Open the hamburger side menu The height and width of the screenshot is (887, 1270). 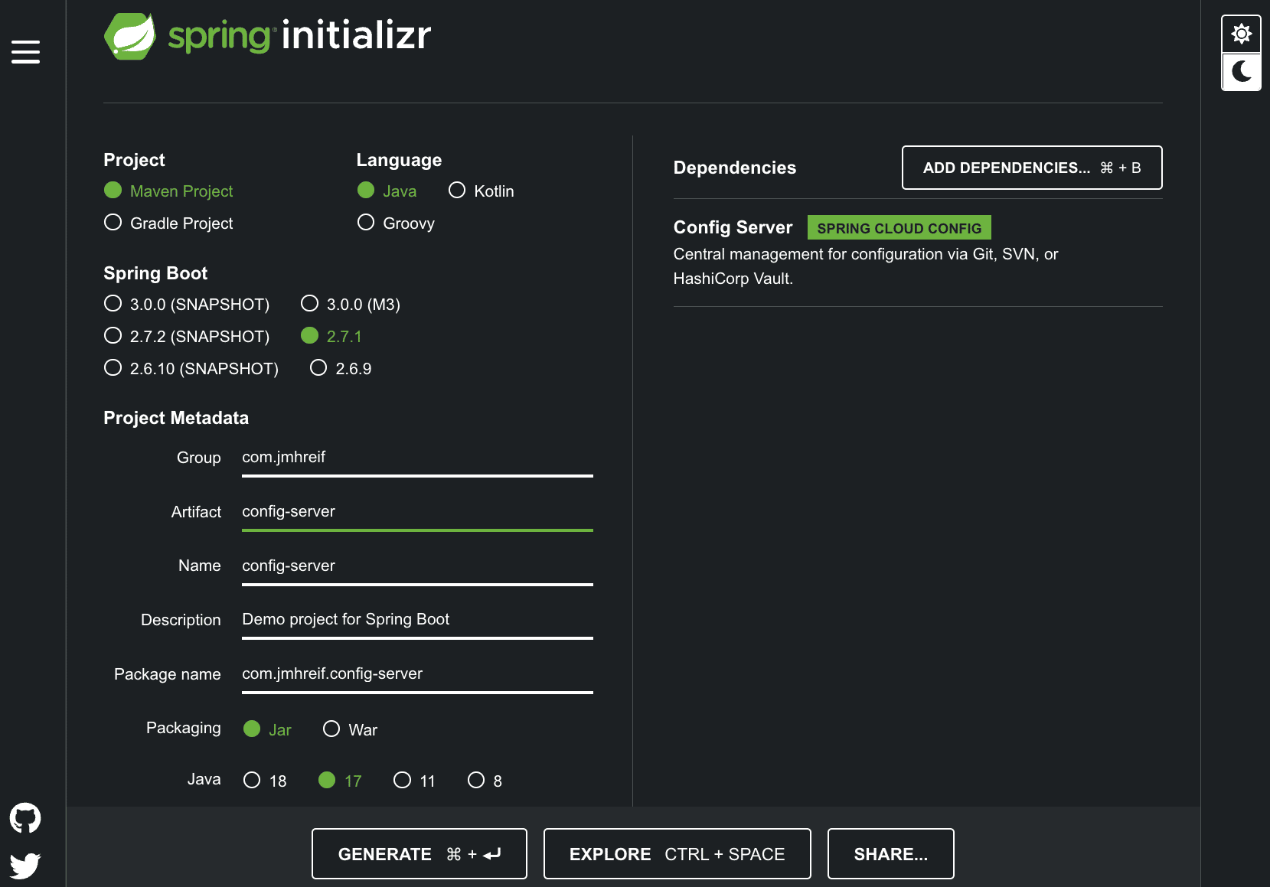tap(25, 51)
